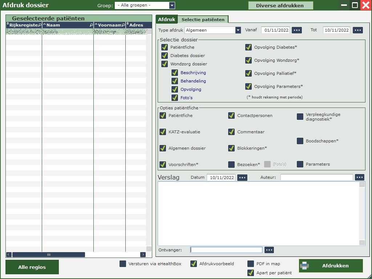Click the search icon in Naam column

pyautogui.click(x=91, y=25)
